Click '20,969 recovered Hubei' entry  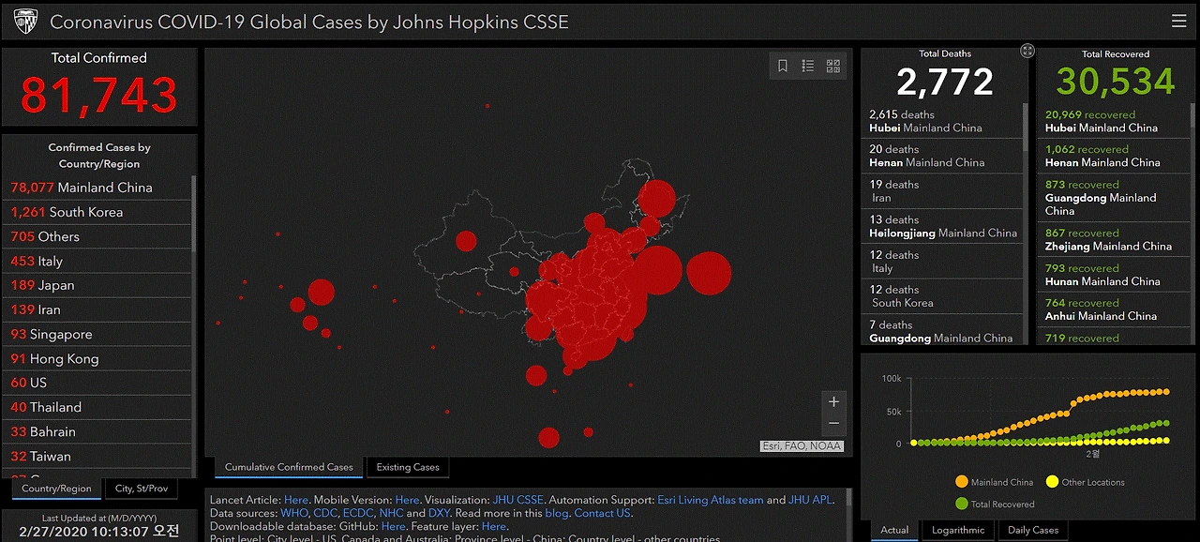click(1114, 121)
